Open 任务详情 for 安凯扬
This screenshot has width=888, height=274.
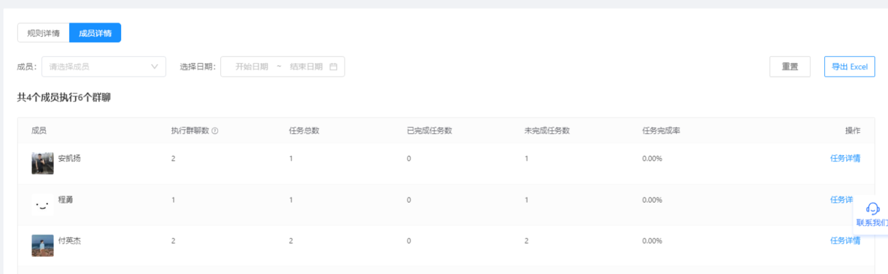click(845, 158)
